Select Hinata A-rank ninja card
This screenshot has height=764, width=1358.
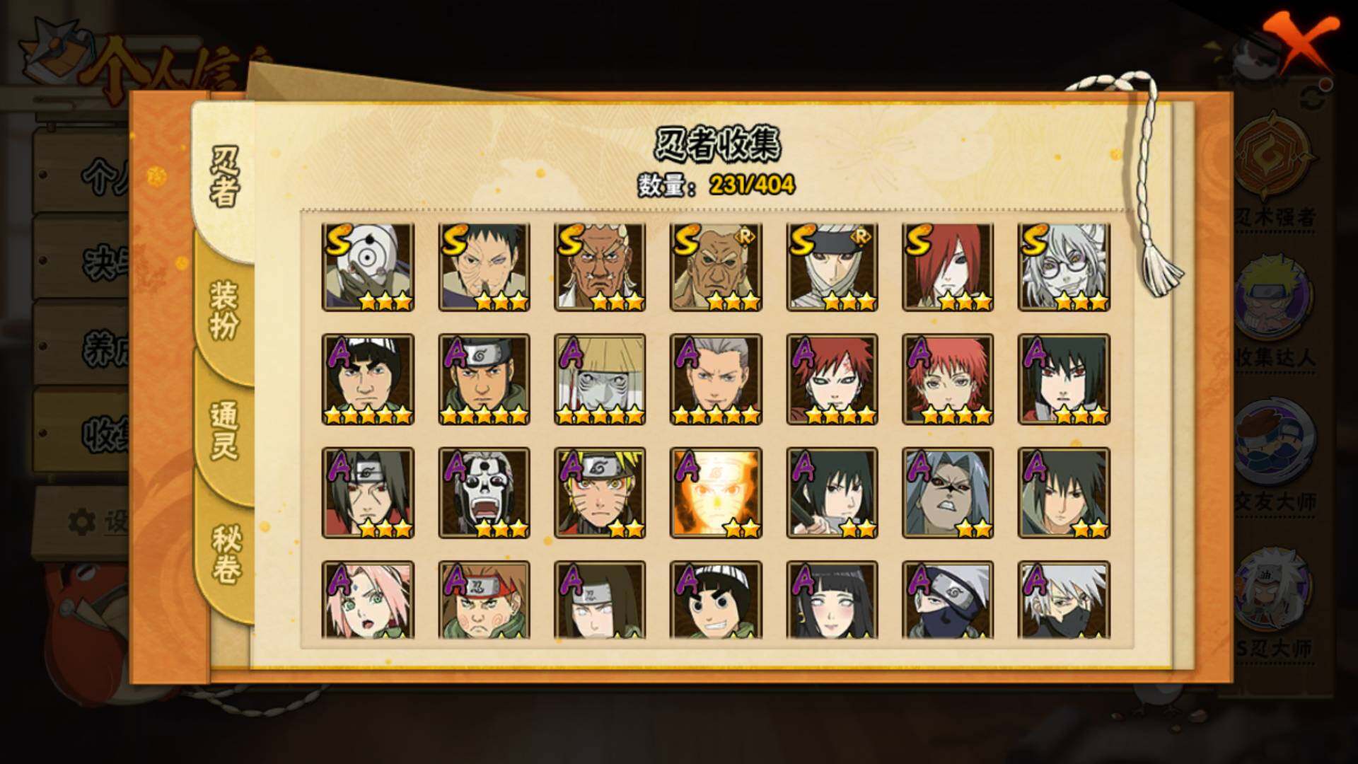(832, 600)
